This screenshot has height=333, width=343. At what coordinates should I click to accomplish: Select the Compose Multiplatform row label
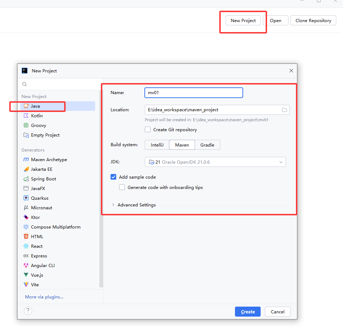click(x=56, y=227)
